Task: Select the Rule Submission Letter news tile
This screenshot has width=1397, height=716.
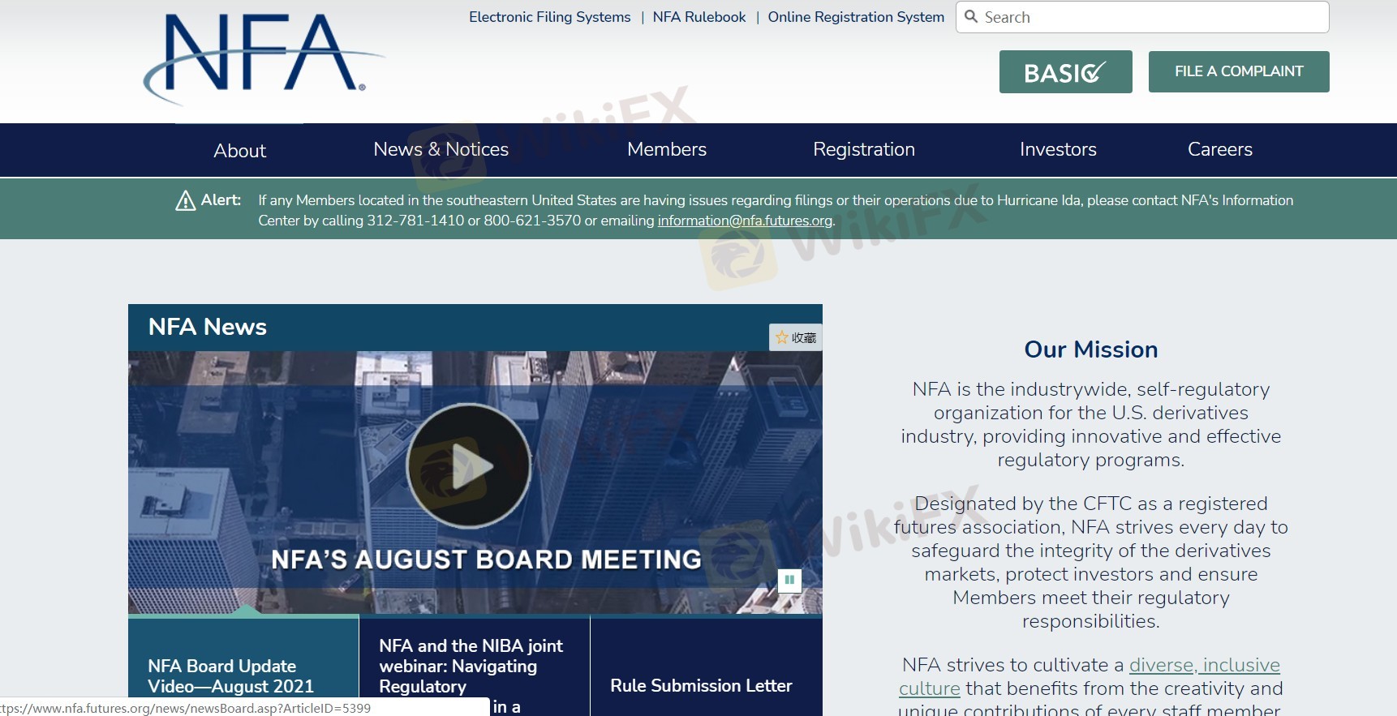Action: [701, 685]
